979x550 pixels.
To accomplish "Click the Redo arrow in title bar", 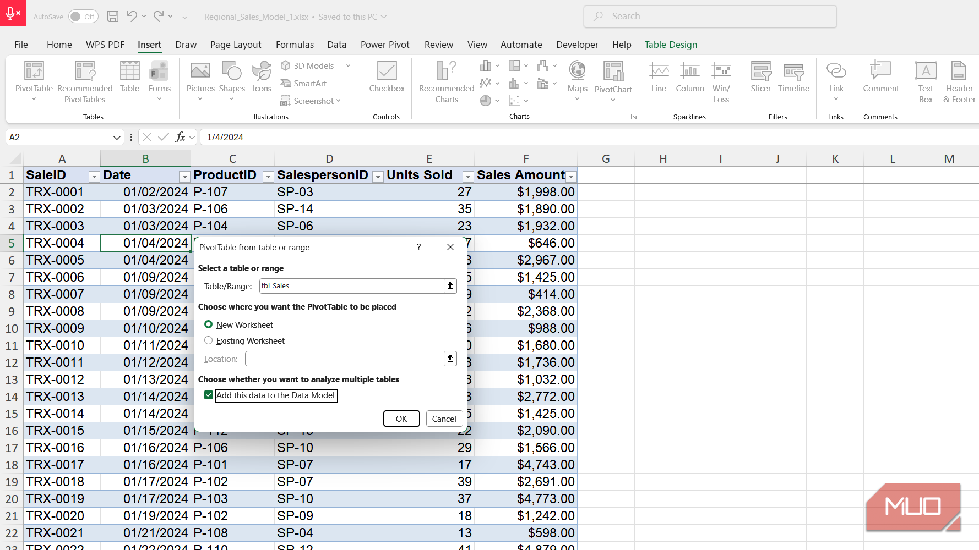I will (159, 16).
